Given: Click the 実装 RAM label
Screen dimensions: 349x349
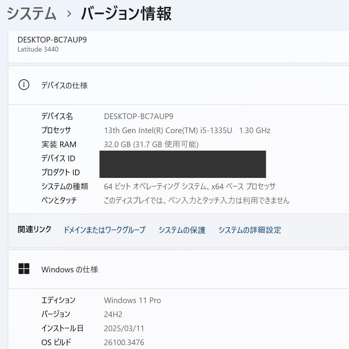Looking at the screenshot, I should pos(59,144).
